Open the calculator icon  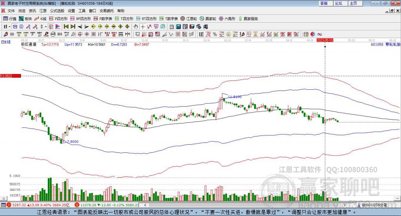click(178, 27)
